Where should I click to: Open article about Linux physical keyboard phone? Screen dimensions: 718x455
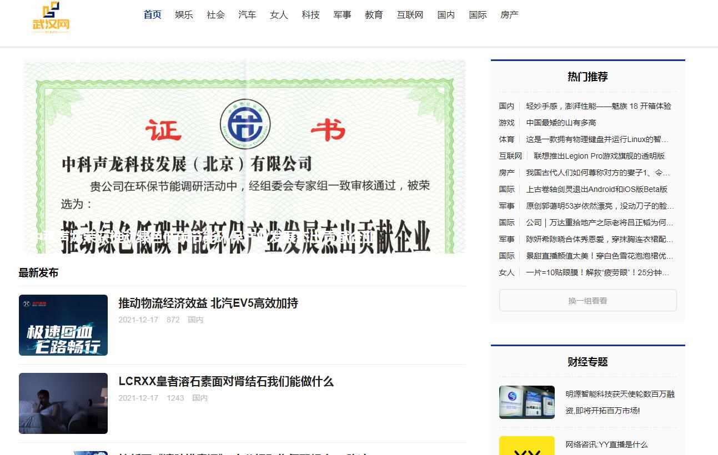click(x=598, y=139)
